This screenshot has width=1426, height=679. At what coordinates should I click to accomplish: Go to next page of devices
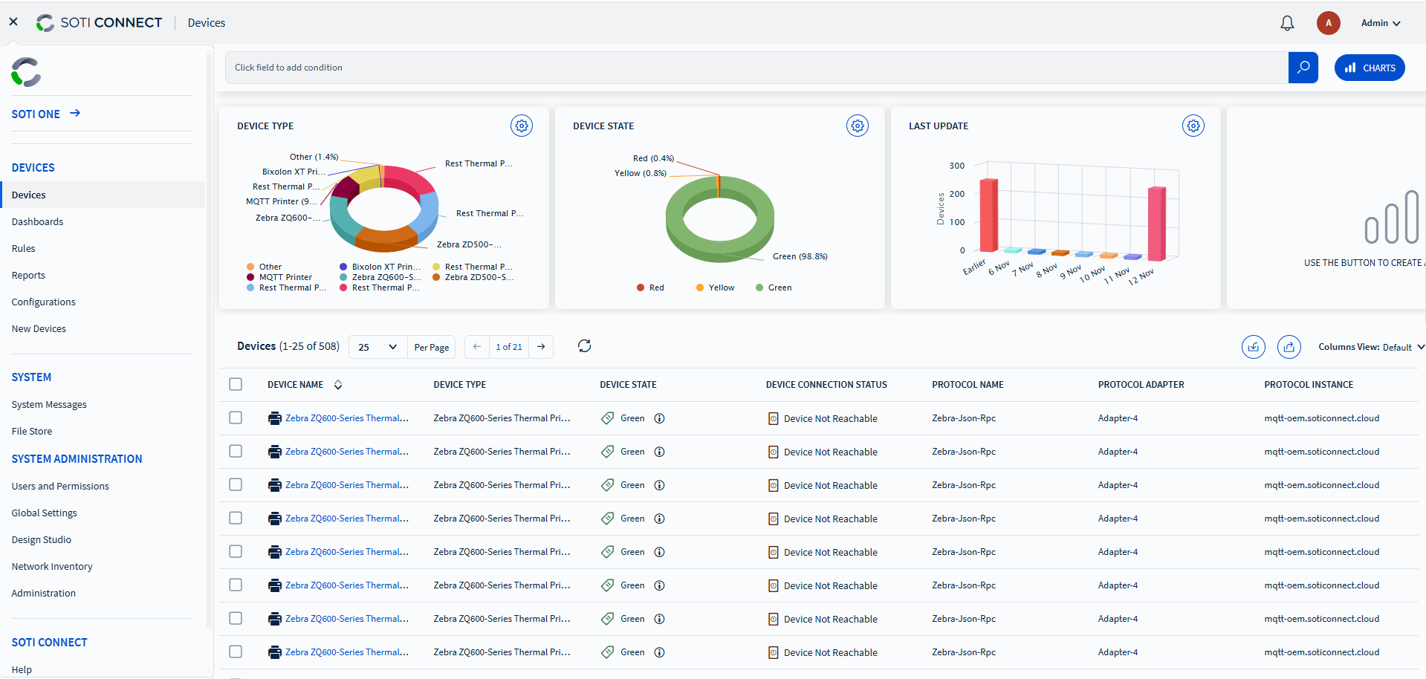tap(541, 347)
